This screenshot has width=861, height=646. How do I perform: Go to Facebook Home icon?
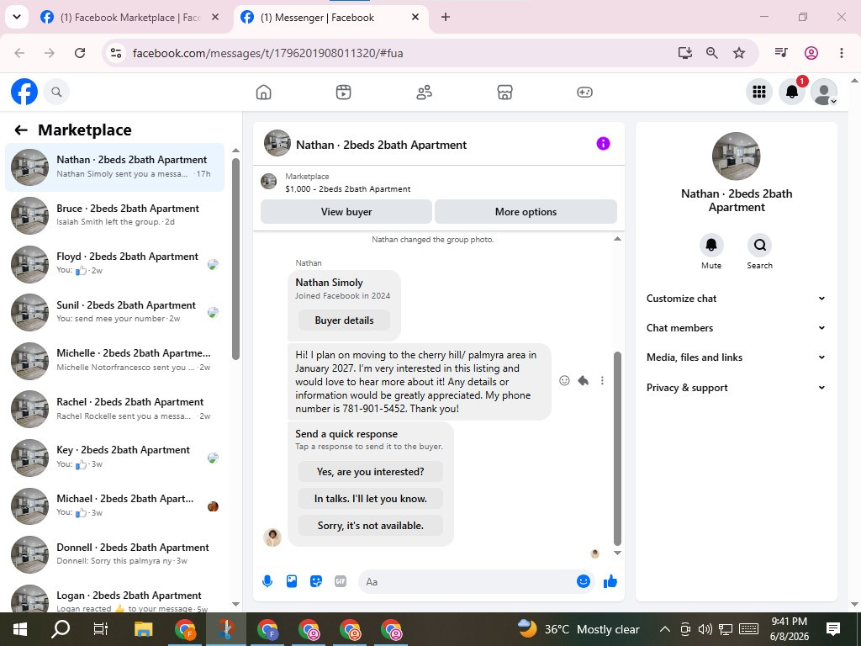pos(263,93)
